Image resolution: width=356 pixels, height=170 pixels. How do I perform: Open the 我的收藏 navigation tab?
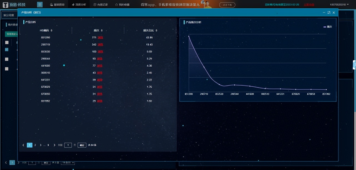tap(122, 5)
